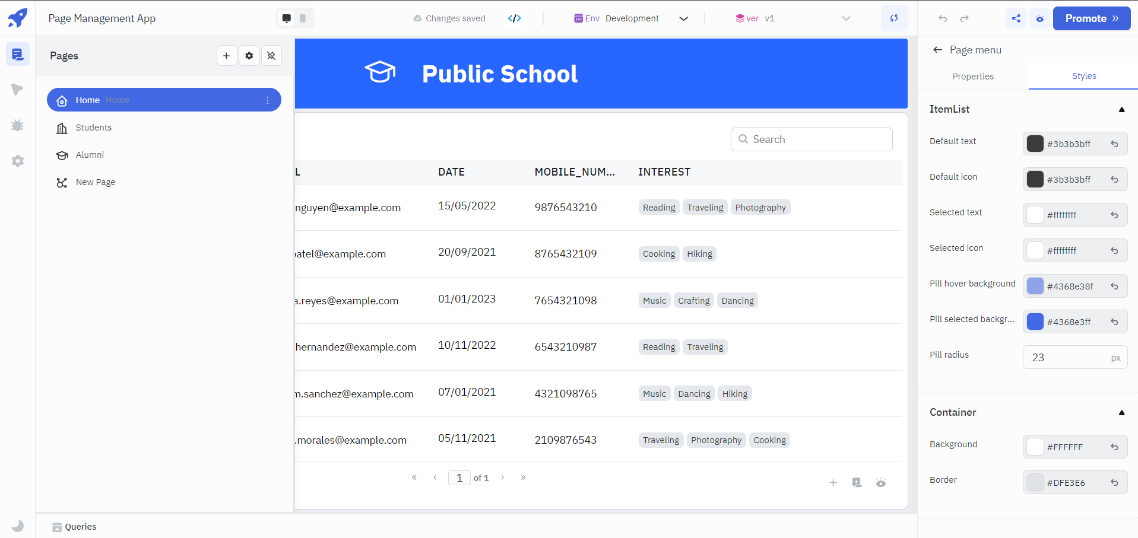This screenshot has height=538, width=1138.
Task: Click the table Search field
Action: [812, 139]
